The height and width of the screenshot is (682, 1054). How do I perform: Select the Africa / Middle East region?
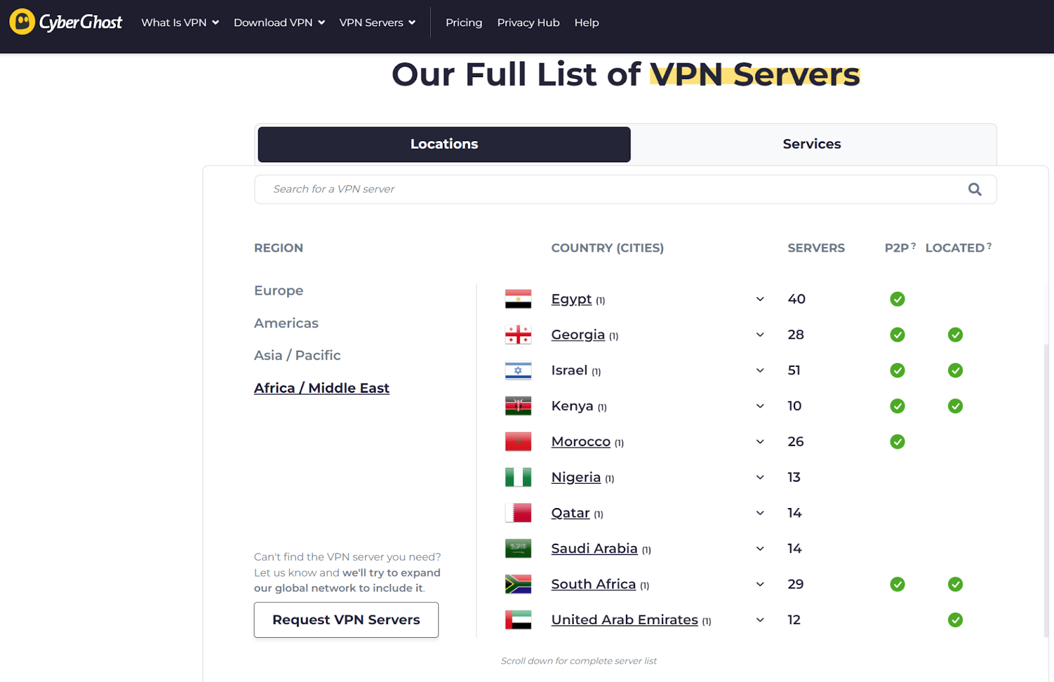(321, 388)
